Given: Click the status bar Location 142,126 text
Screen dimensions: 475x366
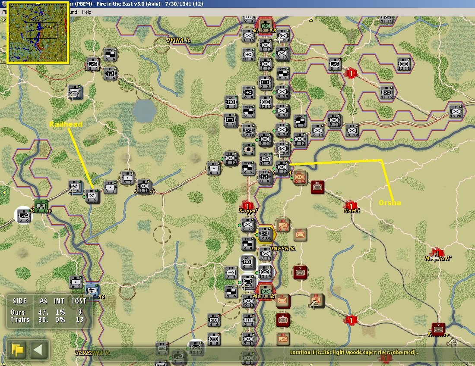Looking at the screenshot, I should [x=354, y=352].
